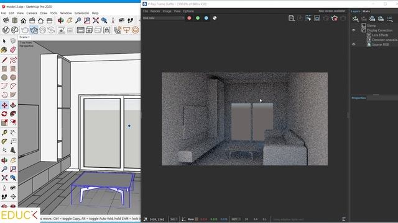Viewport: 398px width, 223px height.
Task: Select the Rectangle tool
Action: [4, 69]
